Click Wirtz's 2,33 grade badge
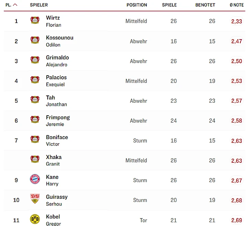 (237, 21)
